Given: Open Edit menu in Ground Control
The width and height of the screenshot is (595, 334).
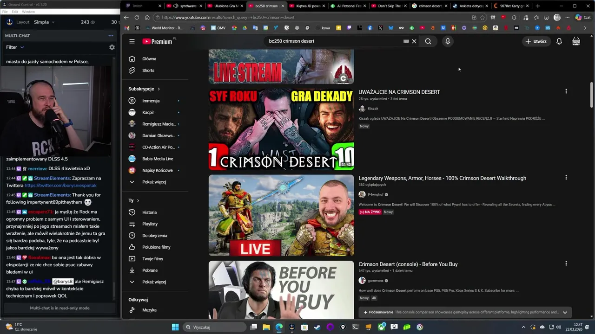Looking at the screenshot, I should 15,12.
